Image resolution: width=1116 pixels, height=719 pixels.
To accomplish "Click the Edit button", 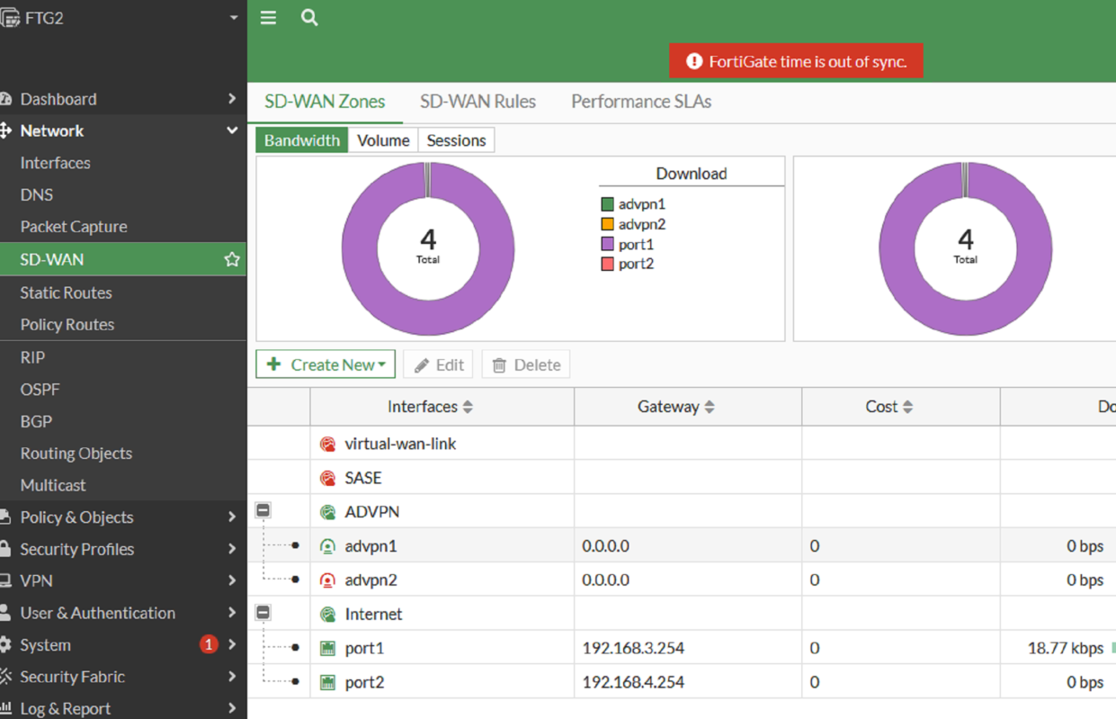I will 439,364.
